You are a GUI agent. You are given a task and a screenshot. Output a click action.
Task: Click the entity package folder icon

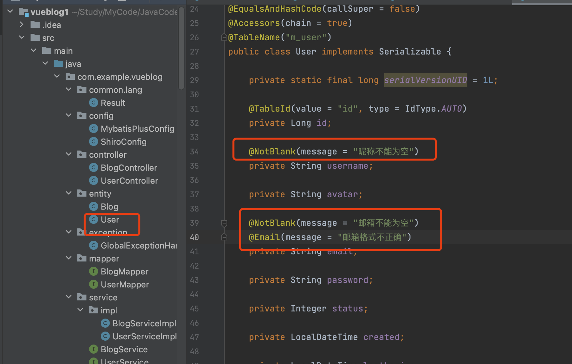click(x=82, y=194)
